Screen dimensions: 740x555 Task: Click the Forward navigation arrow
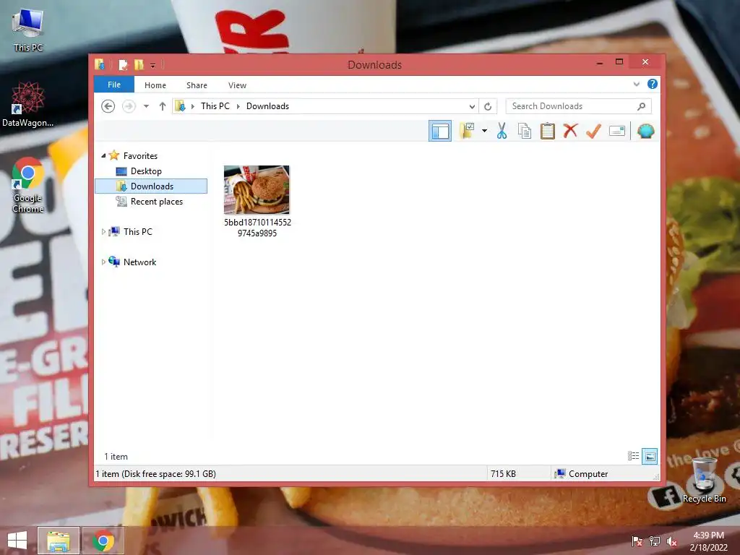(x=129, y=106)
